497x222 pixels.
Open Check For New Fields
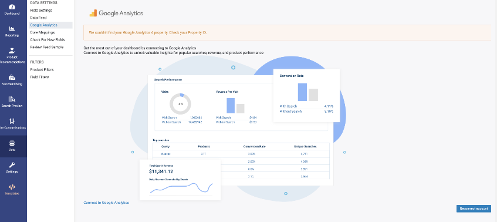[48, 40]
